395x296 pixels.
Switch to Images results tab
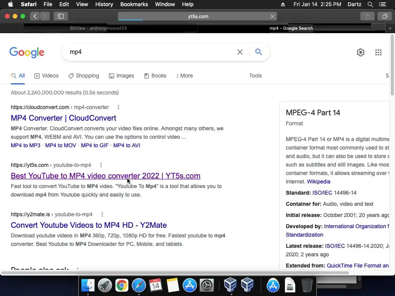point(122,76)
